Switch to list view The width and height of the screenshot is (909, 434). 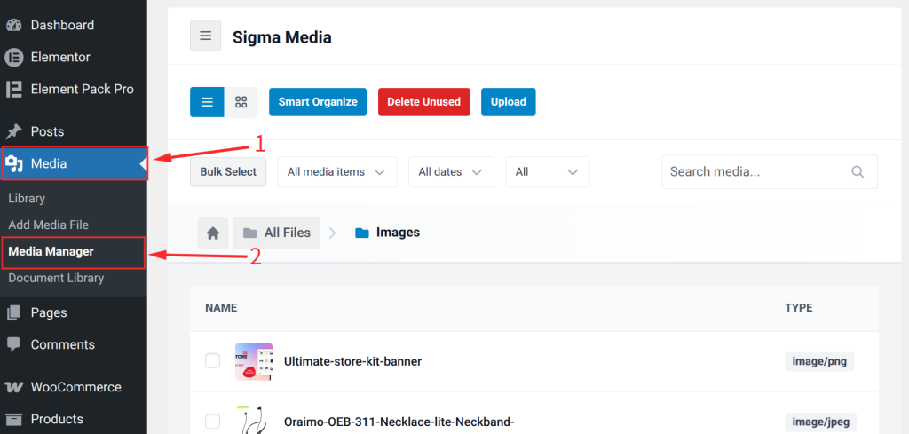[207, 103]
